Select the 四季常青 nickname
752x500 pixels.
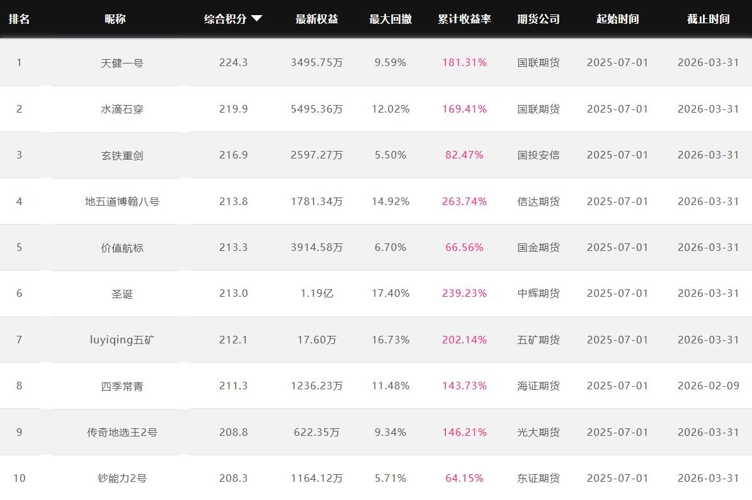coord(122,386)
